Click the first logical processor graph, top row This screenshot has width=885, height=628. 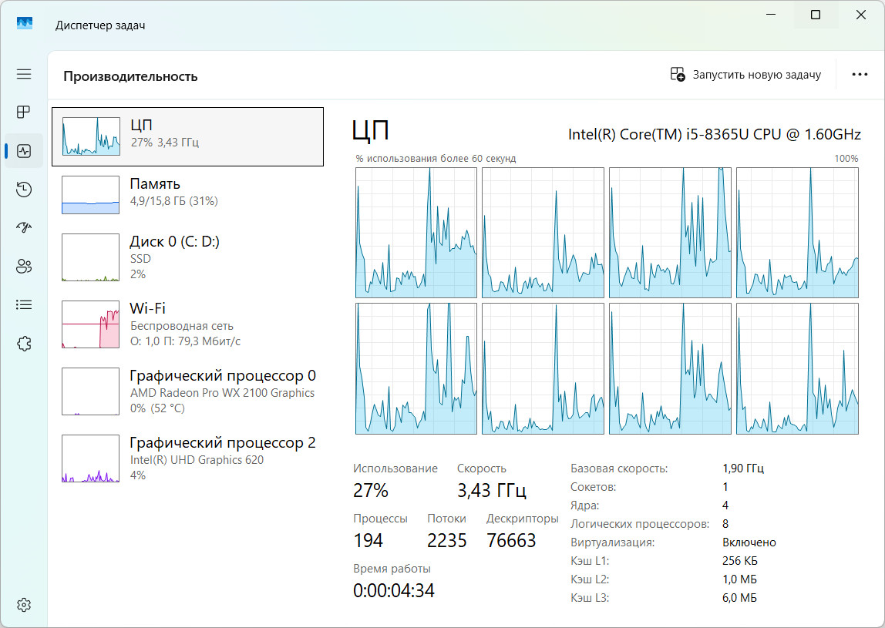pyautogui.click(x=416, y=233)
